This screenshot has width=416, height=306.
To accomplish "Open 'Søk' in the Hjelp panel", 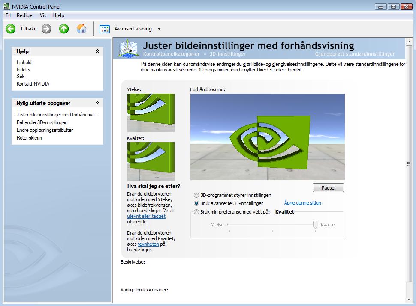I will pyautogui.click(x=21, y=77).
